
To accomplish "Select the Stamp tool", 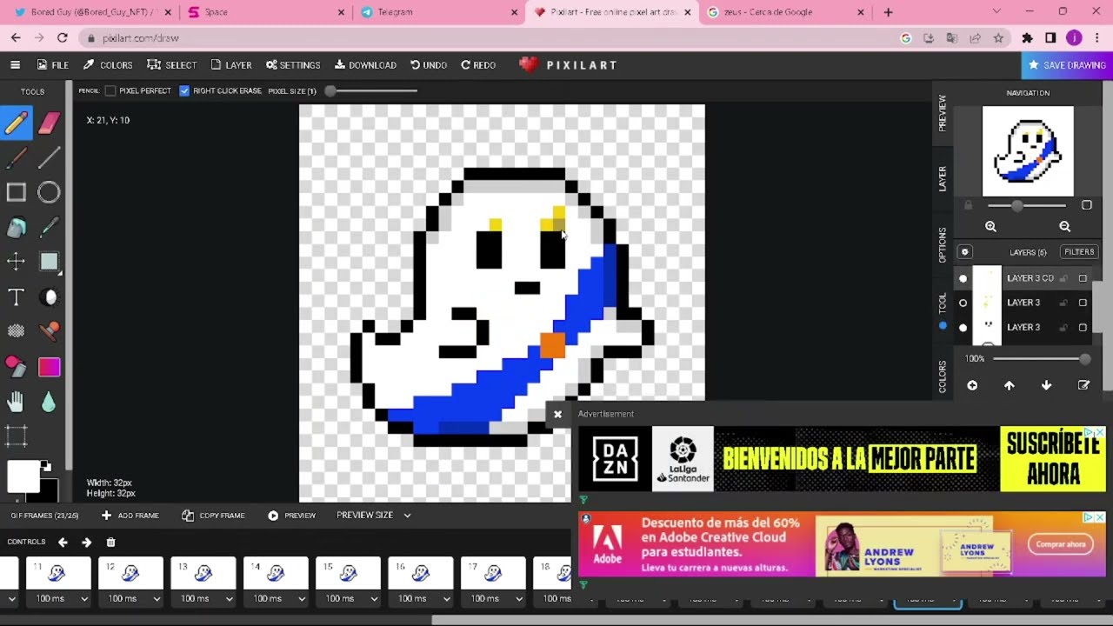I will point(49,331).
